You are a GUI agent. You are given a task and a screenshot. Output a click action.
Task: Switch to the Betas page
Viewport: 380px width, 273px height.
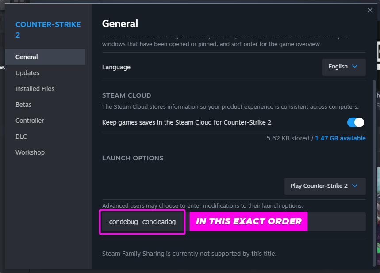23,105
